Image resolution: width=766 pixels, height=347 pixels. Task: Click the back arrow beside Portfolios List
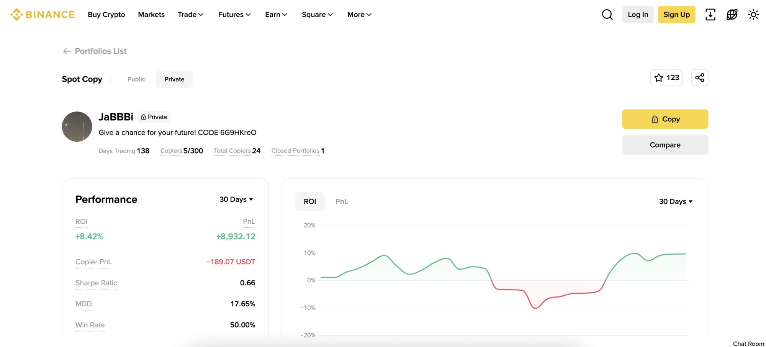pos(67,51)
